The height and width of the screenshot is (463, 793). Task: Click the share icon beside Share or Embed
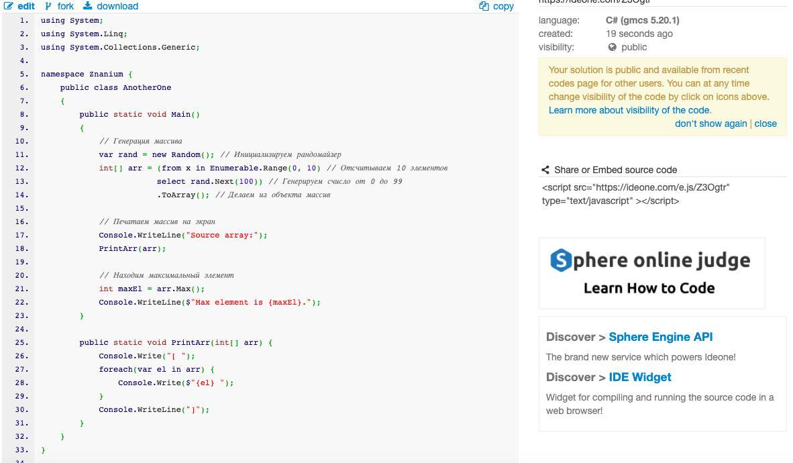pyautogui.click(x=546, y=170)
